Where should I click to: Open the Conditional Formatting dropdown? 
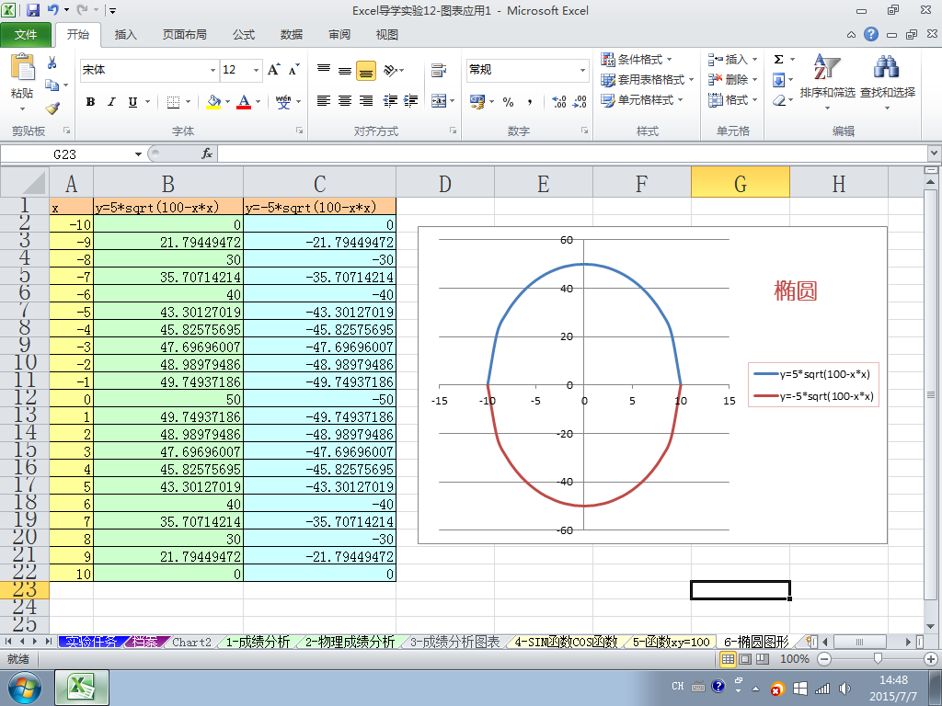coord(637,60)
